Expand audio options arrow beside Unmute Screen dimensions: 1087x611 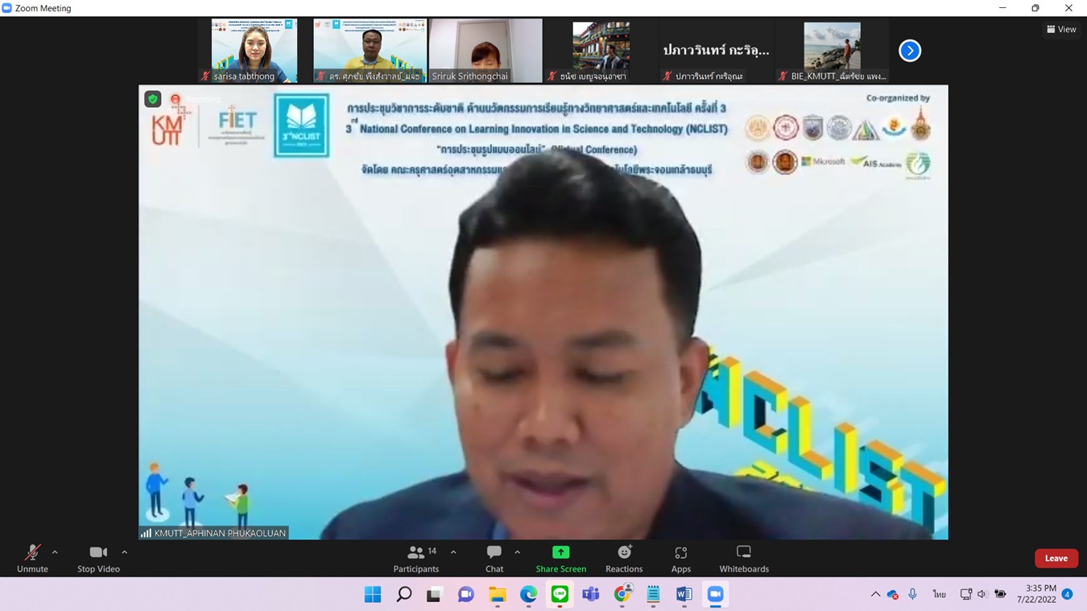coord(55,552)
